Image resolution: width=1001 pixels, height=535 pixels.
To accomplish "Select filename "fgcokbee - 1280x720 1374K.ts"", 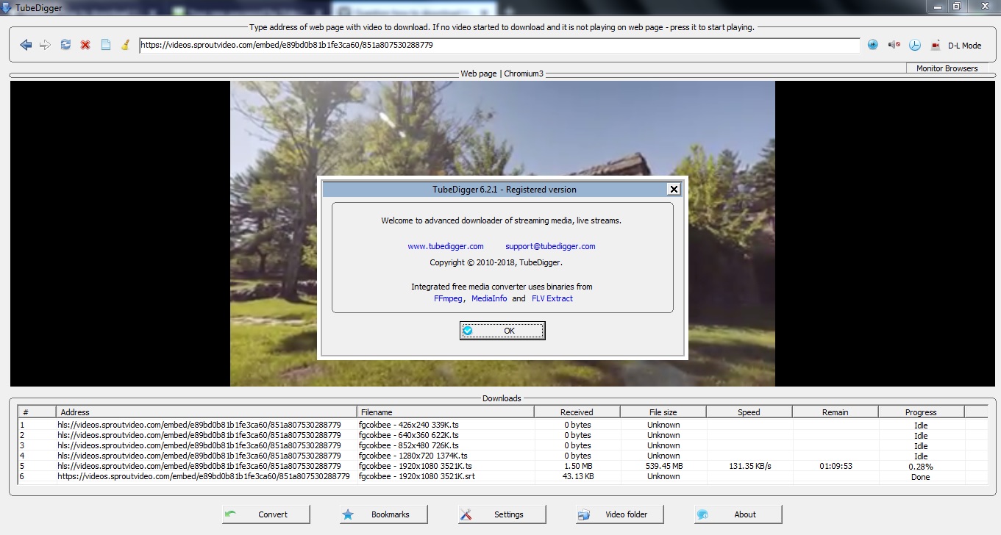I will click(413, 456).
